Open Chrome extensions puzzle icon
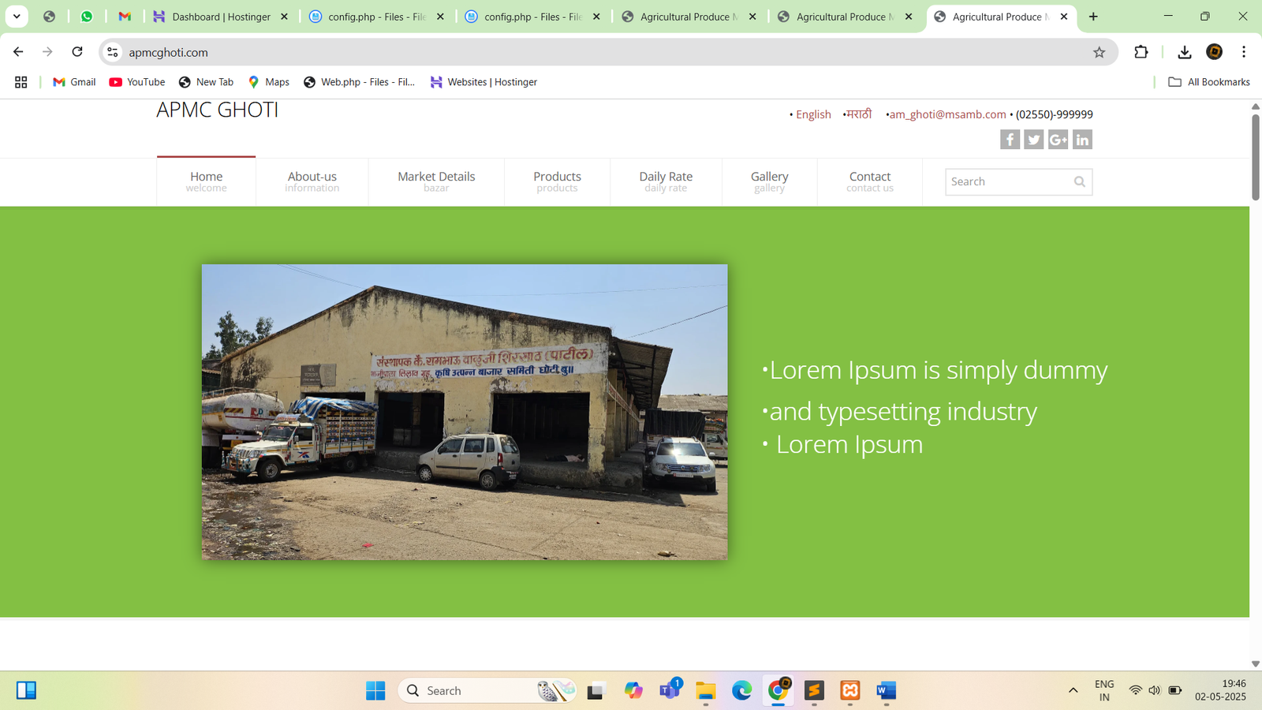Viewport: 1262px width, 710px height. pos(1141,52)
